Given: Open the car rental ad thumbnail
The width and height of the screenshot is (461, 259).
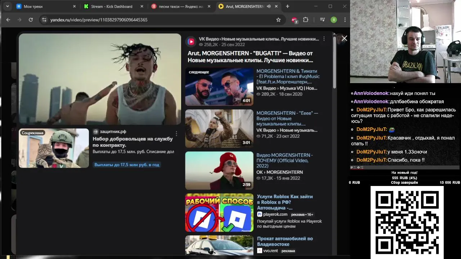Looking at the screenshot, I should [x=219, y=245].
